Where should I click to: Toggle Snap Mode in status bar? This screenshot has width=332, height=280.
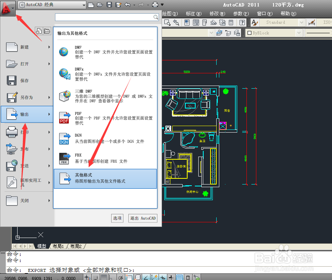(x=96, y=277)
